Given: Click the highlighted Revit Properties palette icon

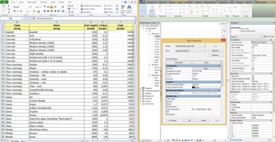Looking at the screenshot, I should point(152,12).
